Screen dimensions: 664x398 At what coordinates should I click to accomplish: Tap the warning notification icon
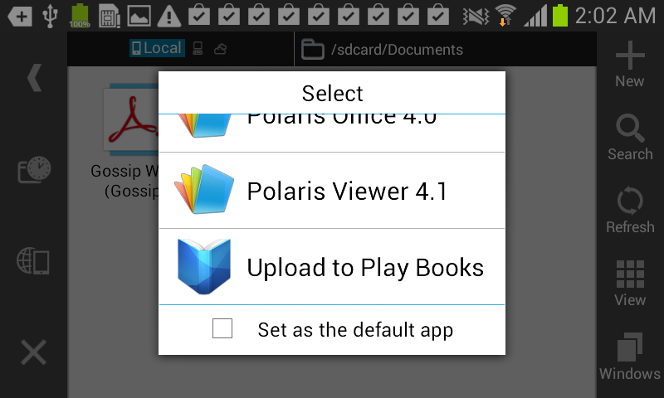point(169,16)
